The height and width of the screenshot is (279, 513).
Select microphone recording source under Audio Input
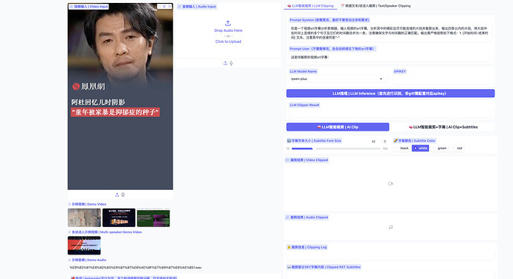pyautogui.click(x=231, y=63)
